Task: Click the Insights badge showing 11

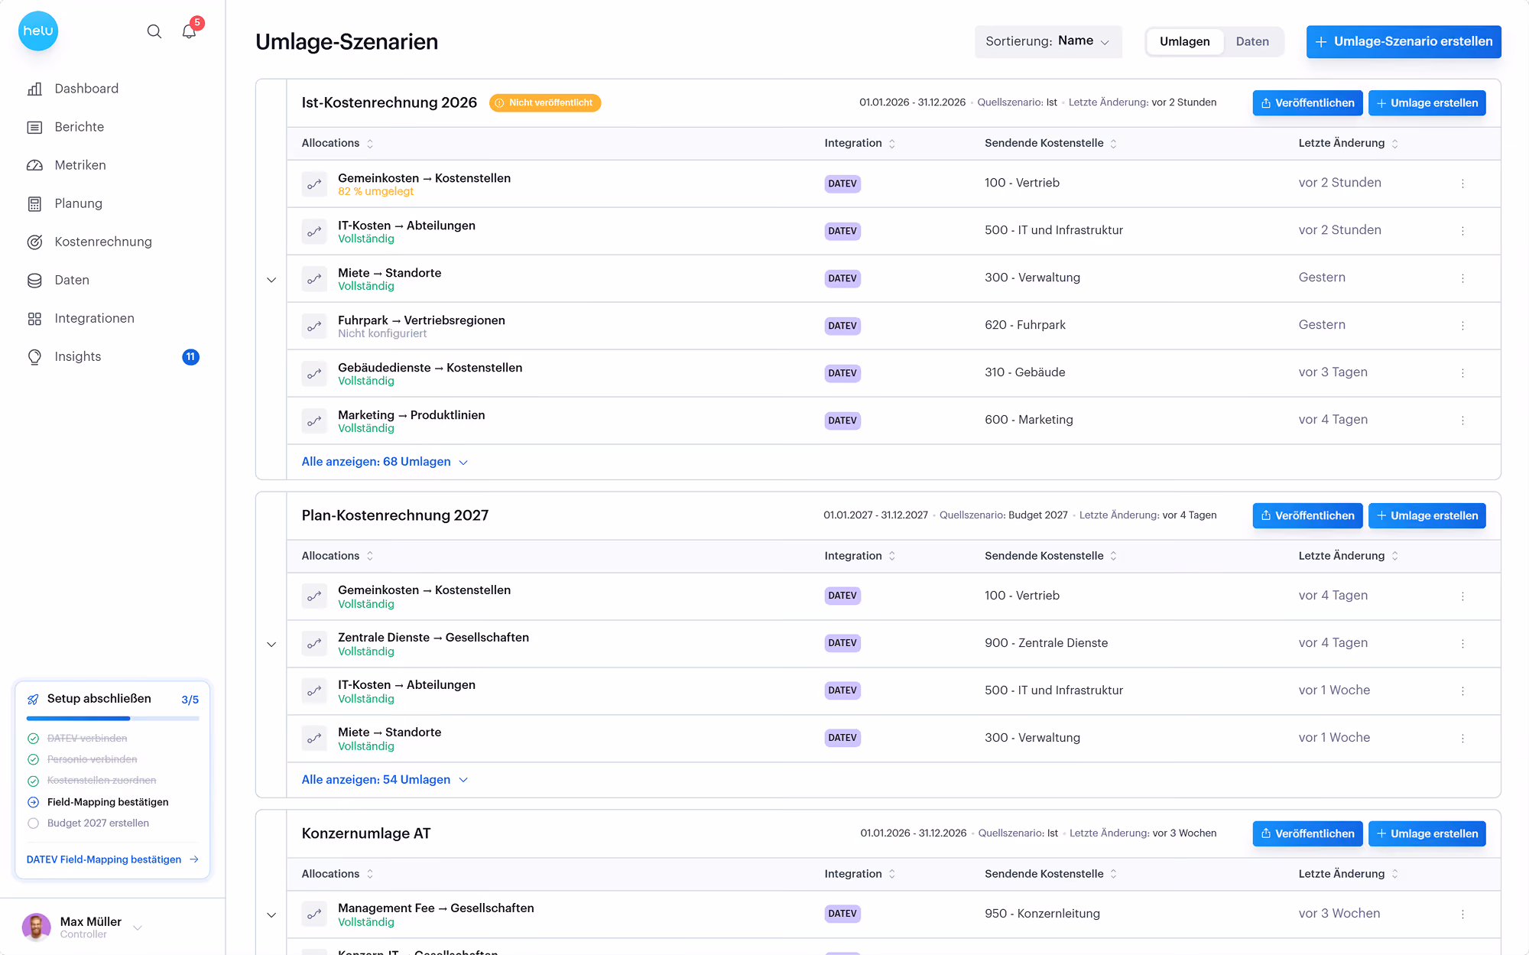Action: click(x=190, y=356)
